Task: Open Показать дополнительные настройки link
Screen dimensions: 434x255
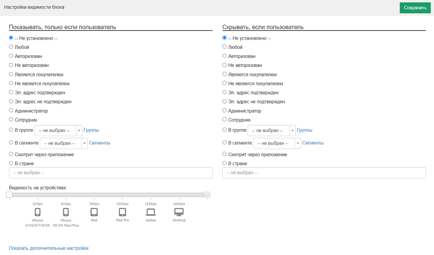Action: (x=48, y=248)
